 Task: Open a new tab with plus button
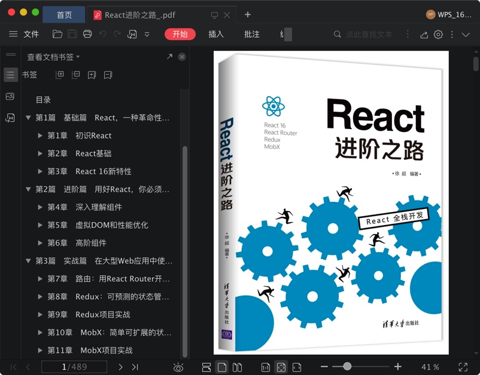[248, 14]
